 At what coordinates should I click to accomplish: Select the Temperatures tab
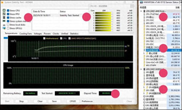[x=11, y=33]
